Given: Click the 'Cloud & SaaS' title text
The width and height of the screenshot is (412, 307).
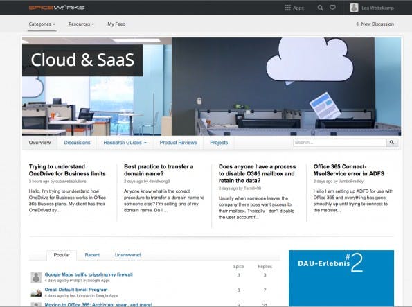Looking at the screenshot, I should pos(82,60).
